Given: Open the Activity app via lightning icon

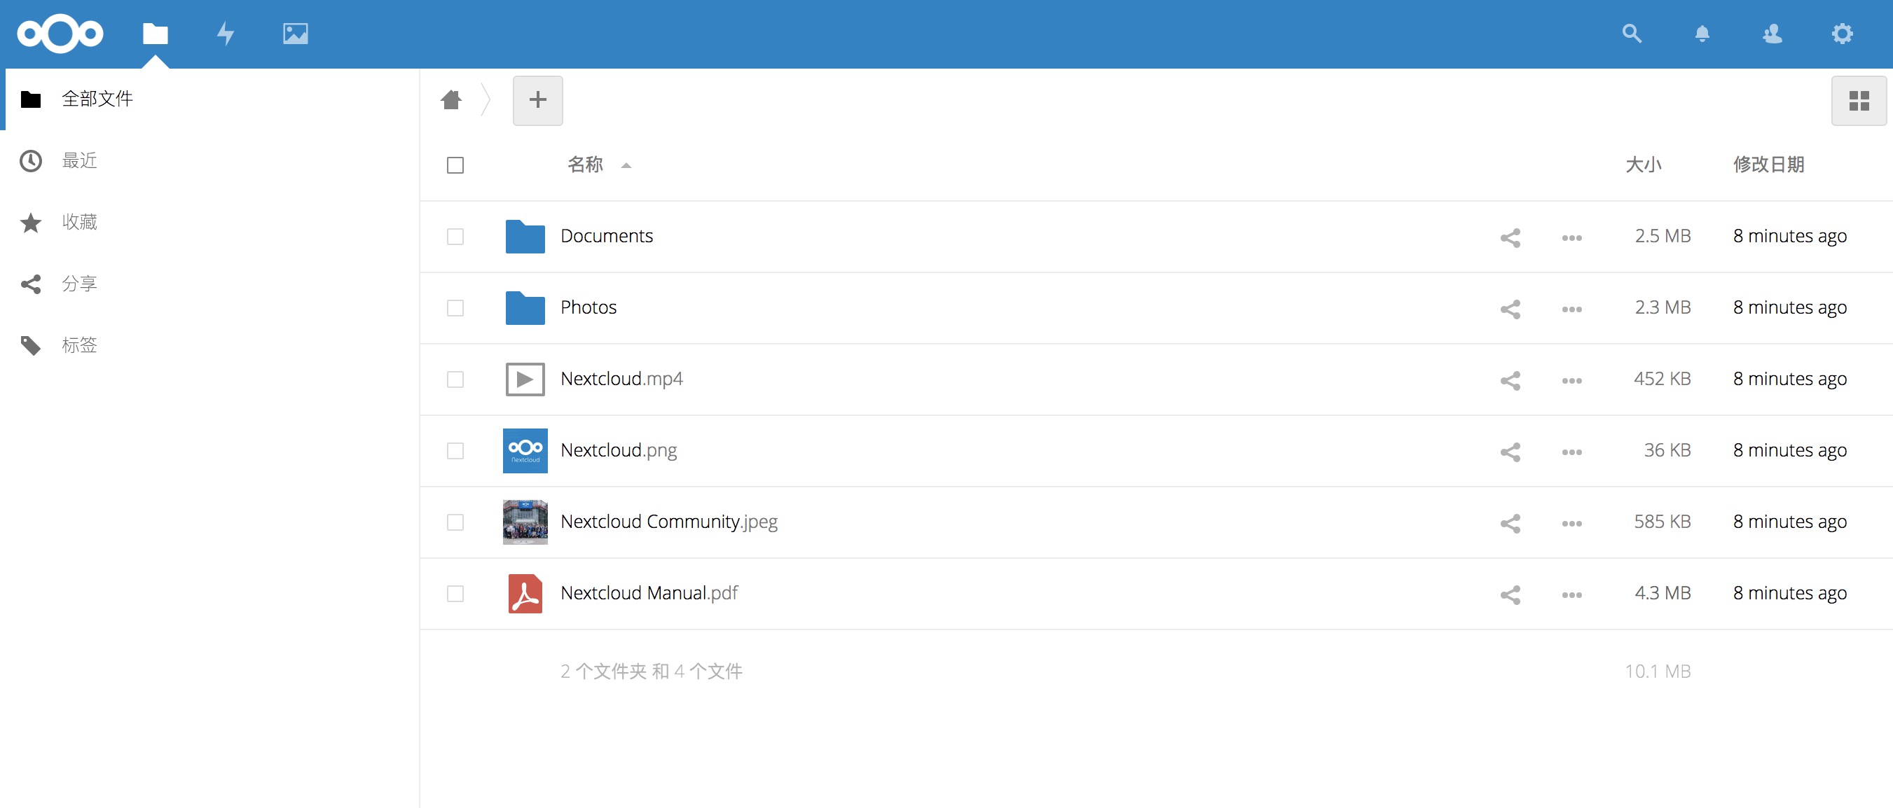Looking at the screenshot, I should (226, 33).
